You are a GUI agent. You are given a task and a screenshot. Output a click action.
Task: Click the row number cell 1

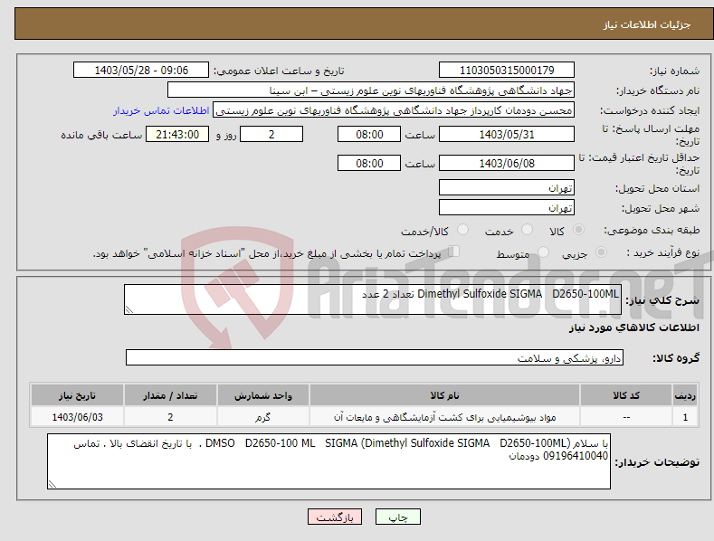(x=685, y=417)
